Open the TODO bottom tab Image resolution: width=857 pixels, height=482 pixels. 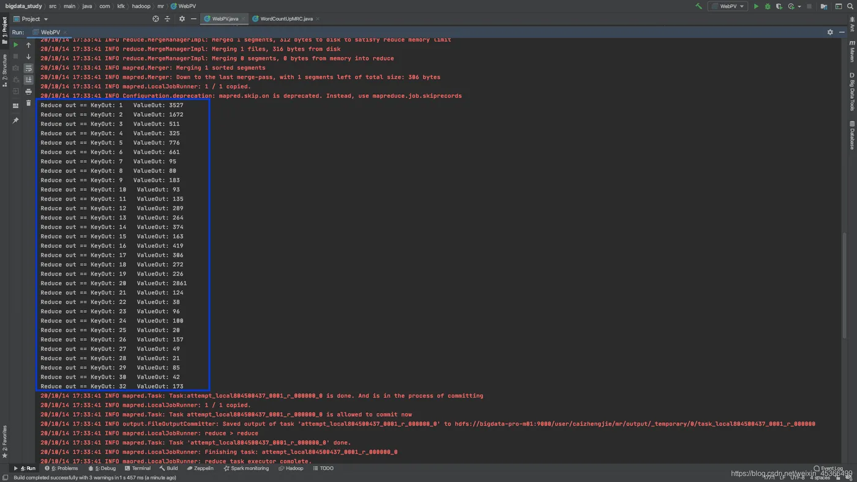[x=323, y=469]
